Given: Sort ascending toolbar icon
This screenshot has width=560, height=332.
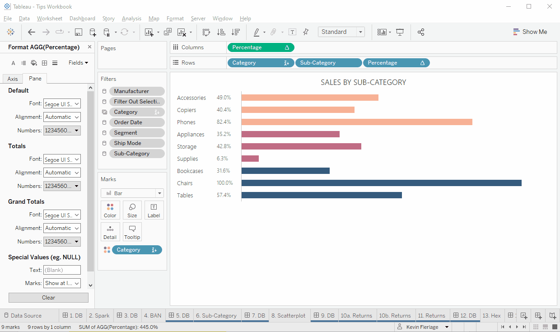Looking at the screenshot, I should click(221, 32).
